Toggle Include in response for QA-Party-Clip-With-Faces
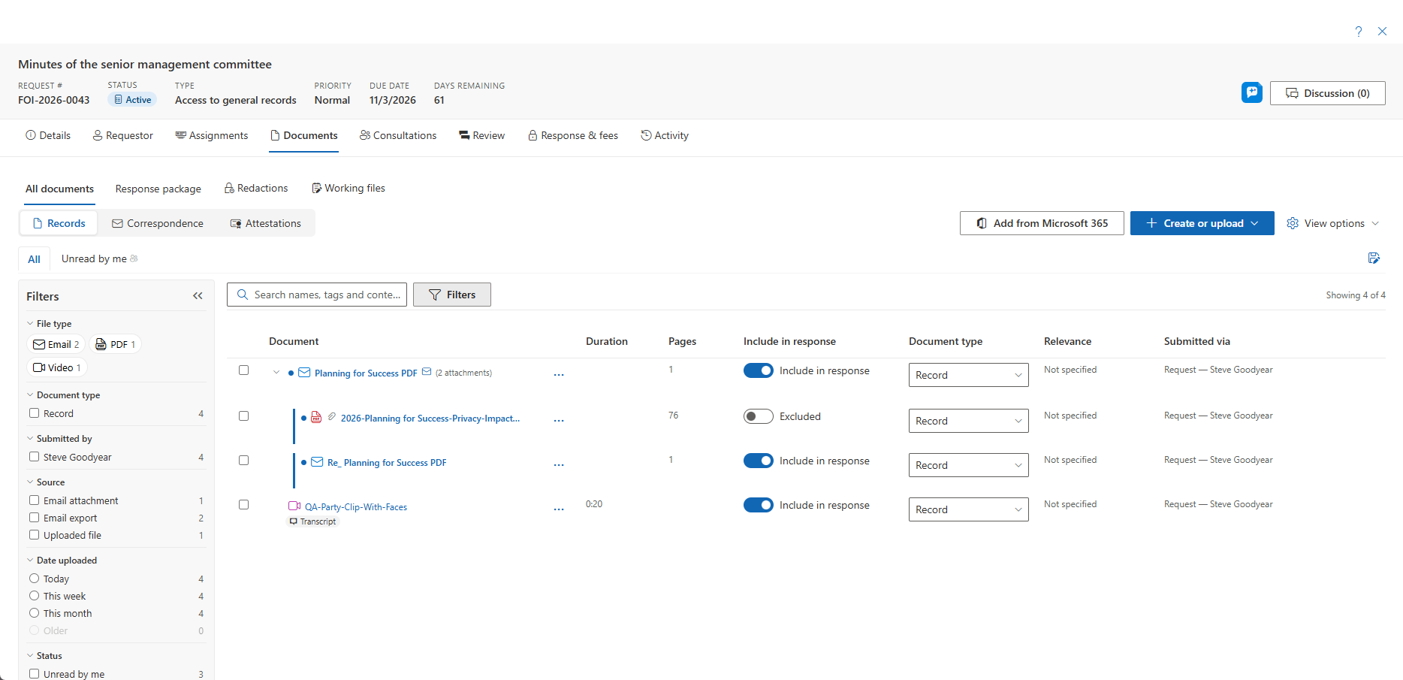The width and height of the screenshot is (1403, 680). pos(759,505)
